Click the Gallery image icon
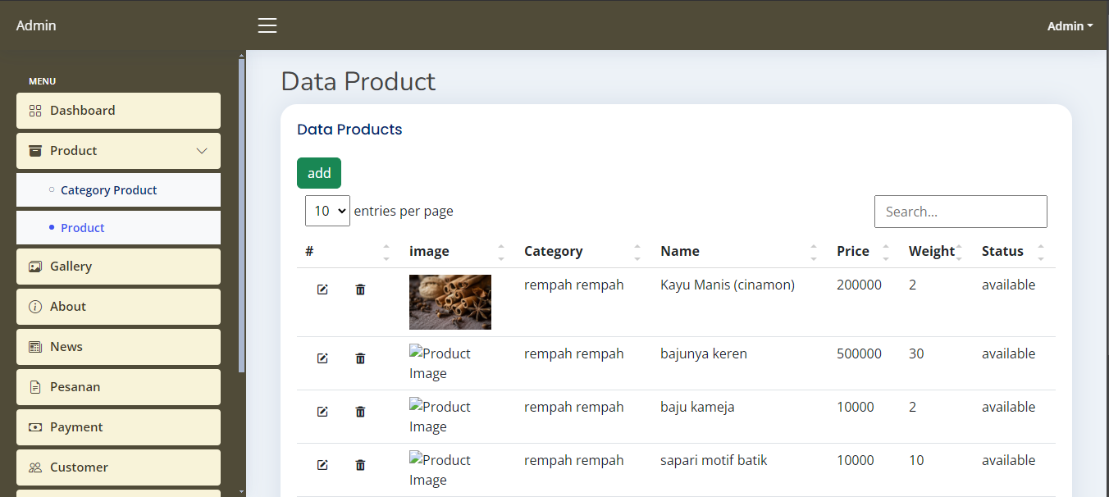 point(35,266)
